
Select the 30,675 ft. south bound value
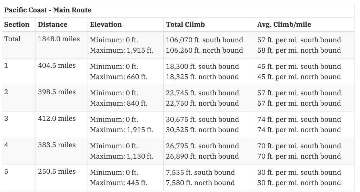click(202, 119)
